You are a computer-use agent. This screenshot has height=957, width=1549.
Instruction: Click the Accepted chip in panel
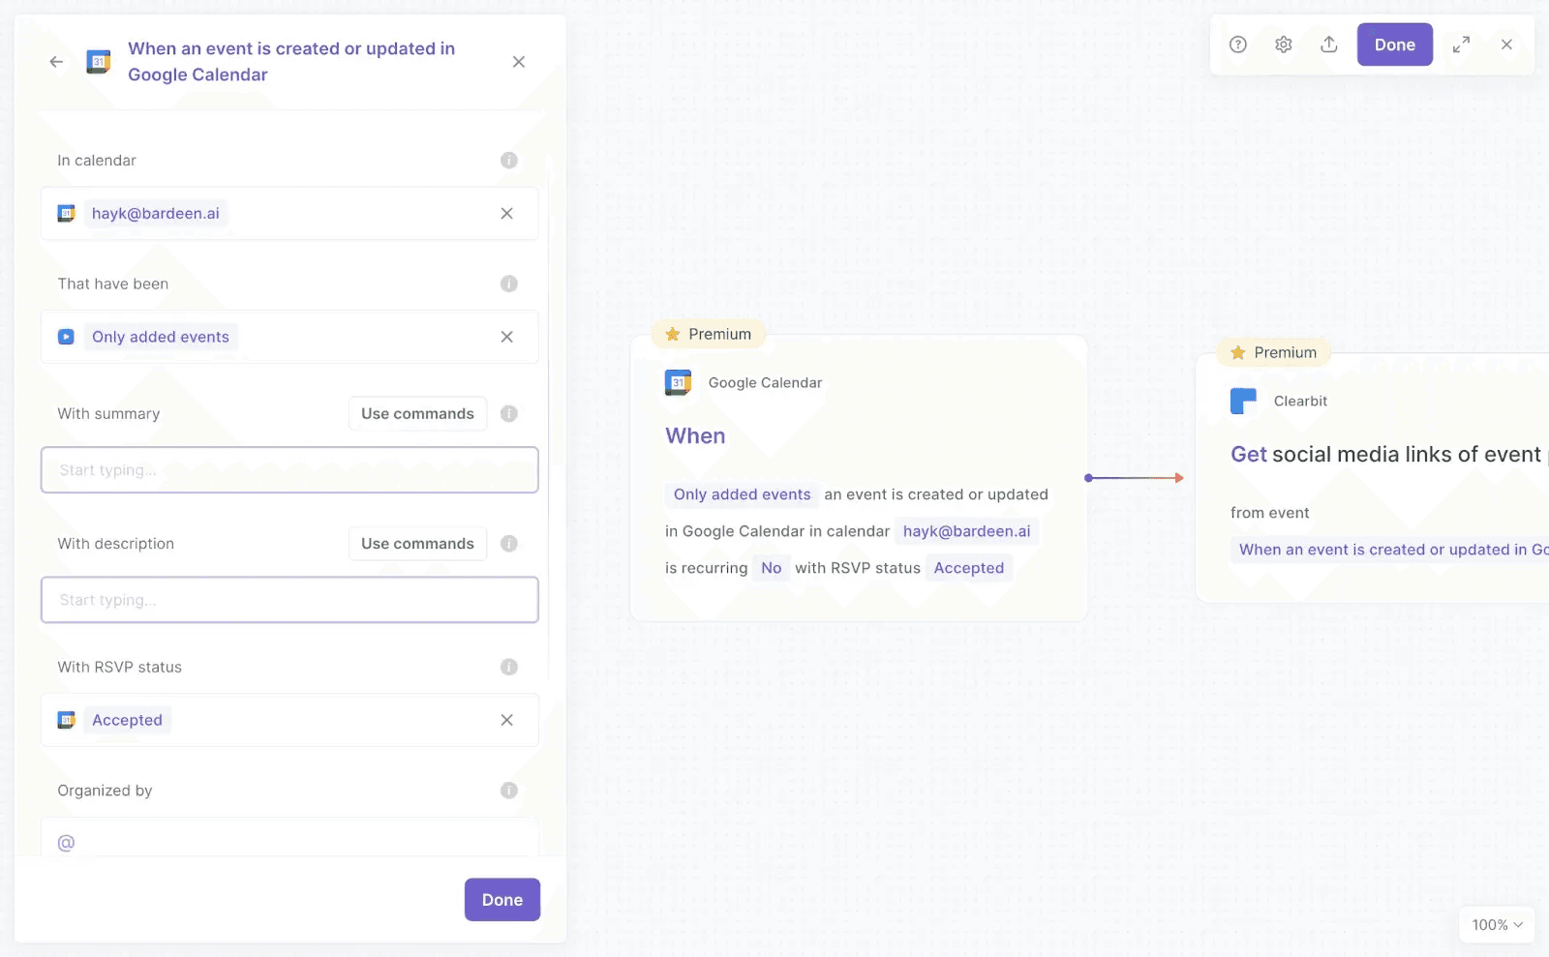click(128, 720)
